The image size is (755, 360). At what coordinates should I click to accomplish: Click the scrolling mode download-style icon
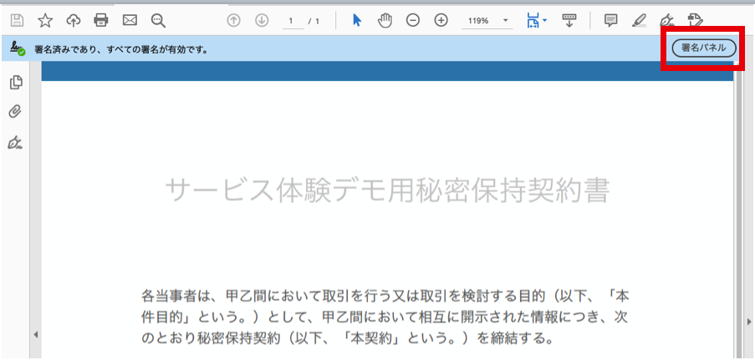pyautogui.click(x=569, y=21)
